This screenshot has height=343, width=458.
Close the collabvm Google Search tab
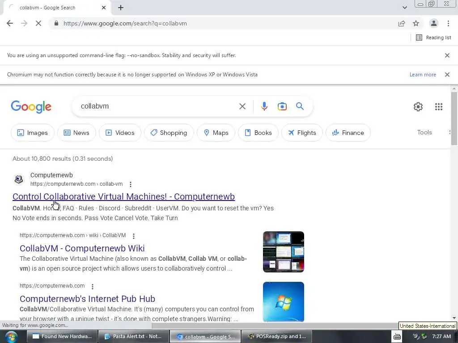[104, 8]
